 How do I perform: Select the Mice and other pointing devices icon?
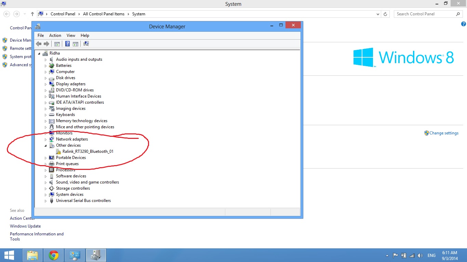tap(52, 127)
